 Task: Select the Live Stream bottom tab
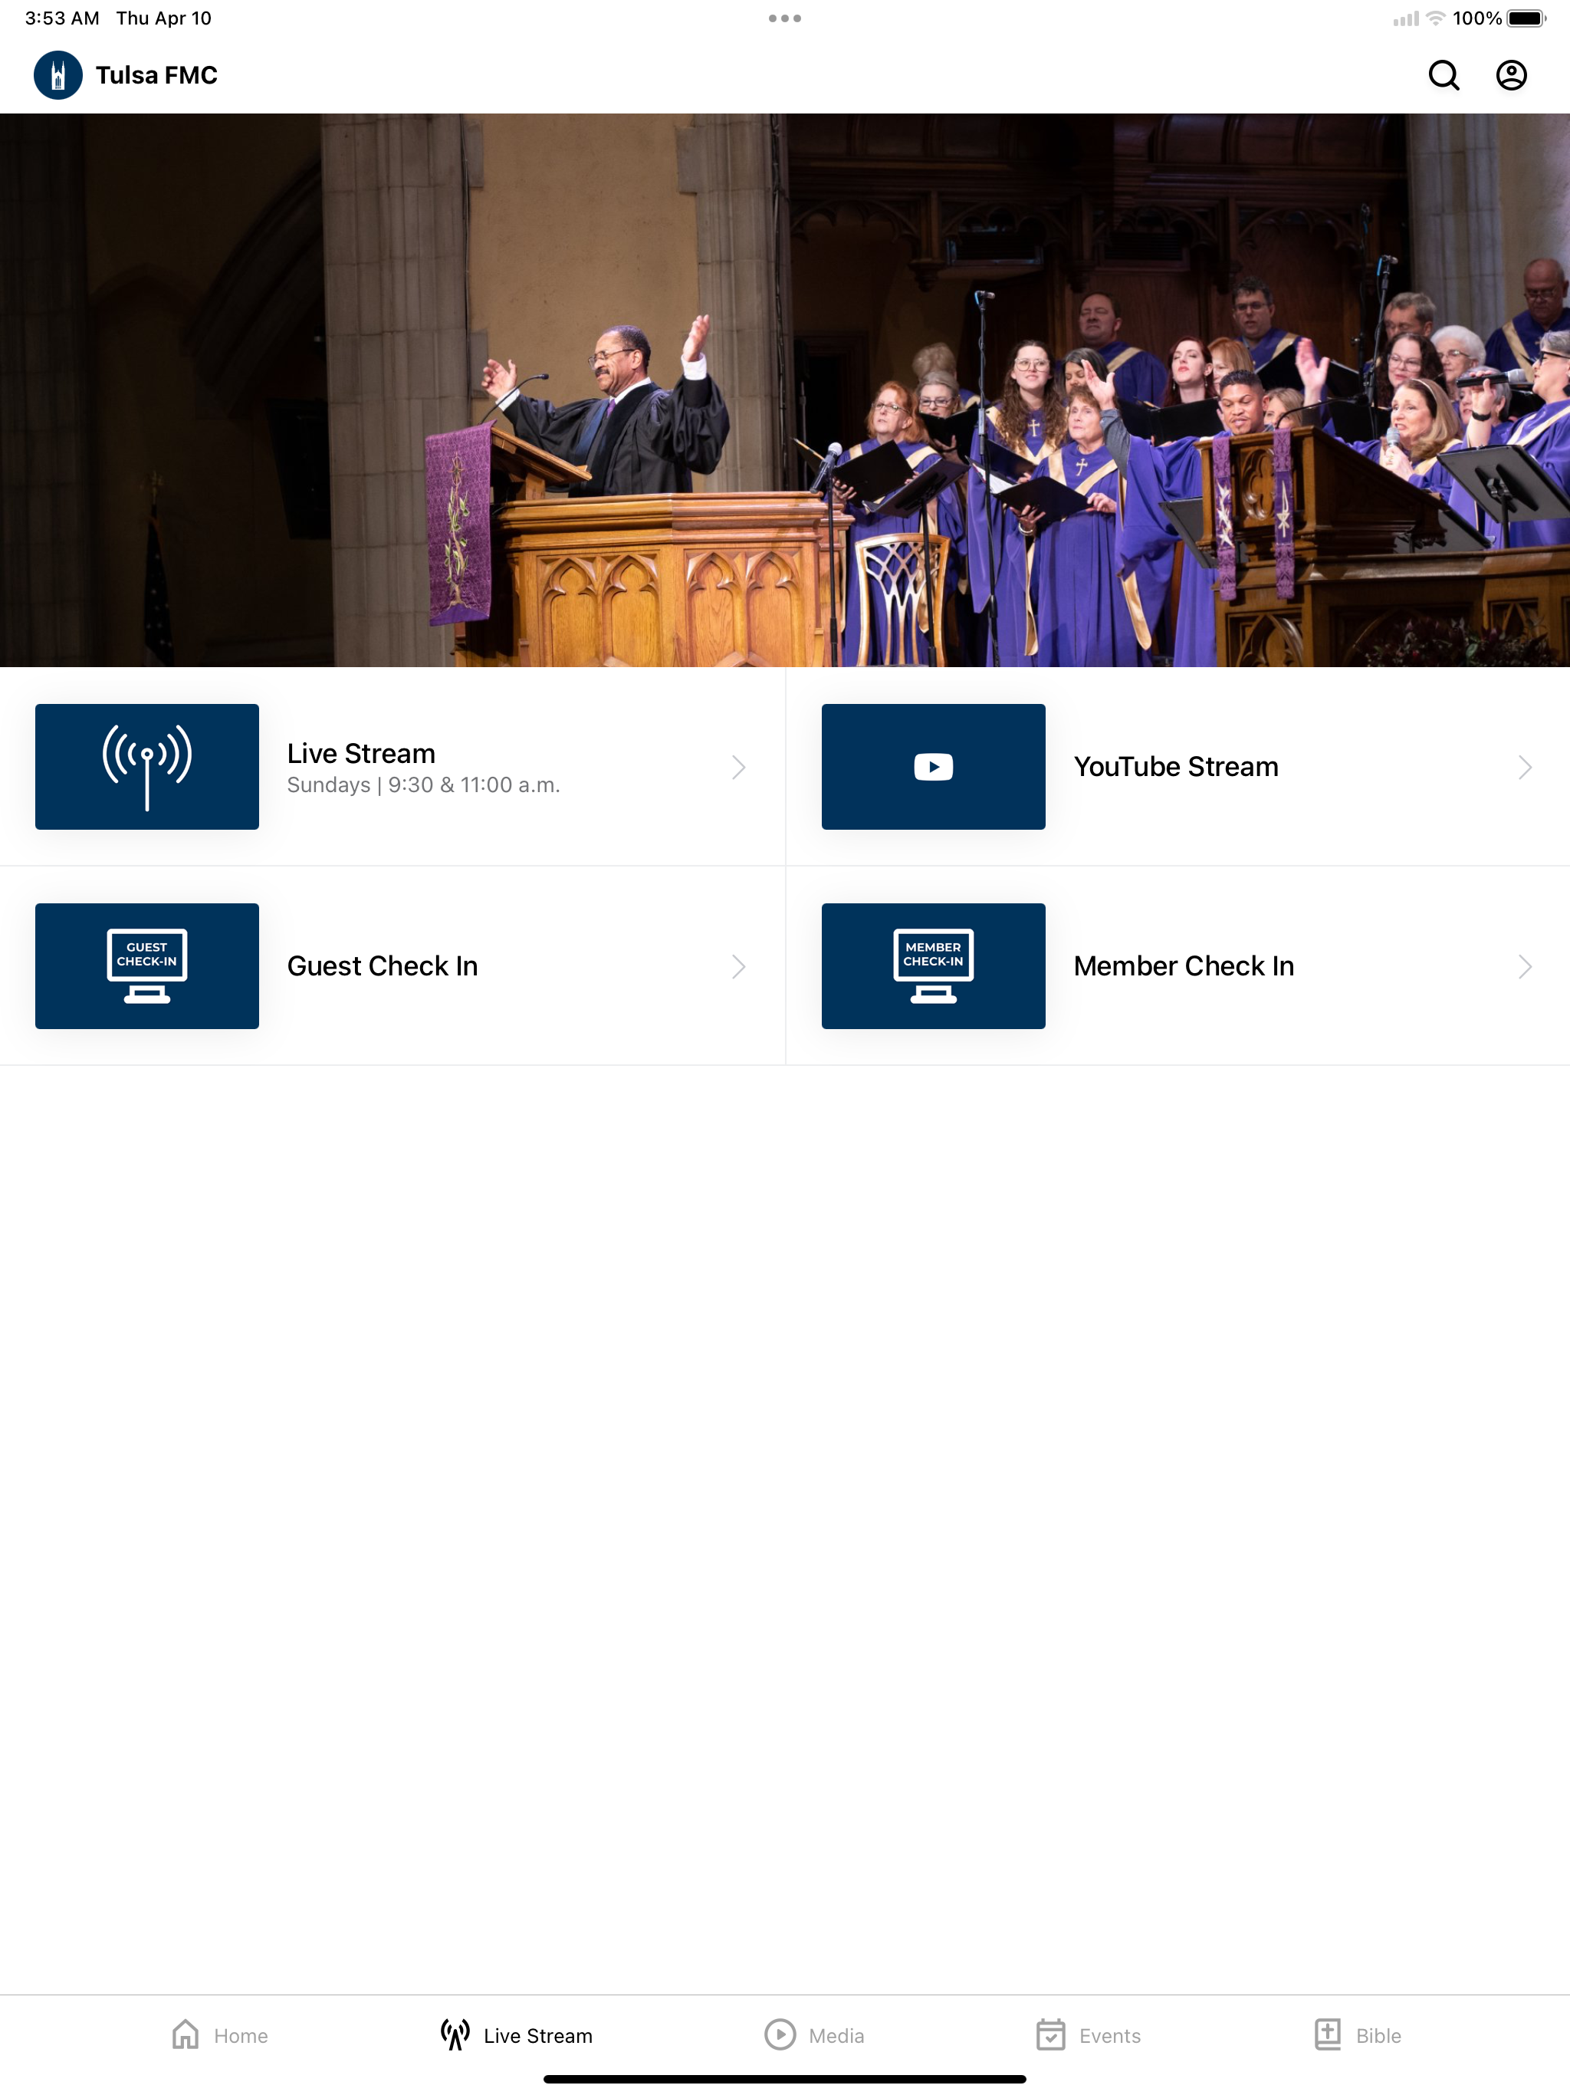[x=517, y=2034]
